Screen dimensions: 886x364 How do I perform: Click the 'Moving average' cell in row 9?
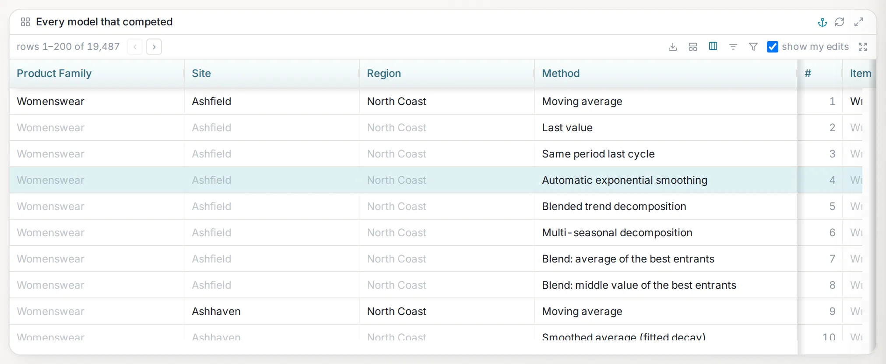pos(666,311)
